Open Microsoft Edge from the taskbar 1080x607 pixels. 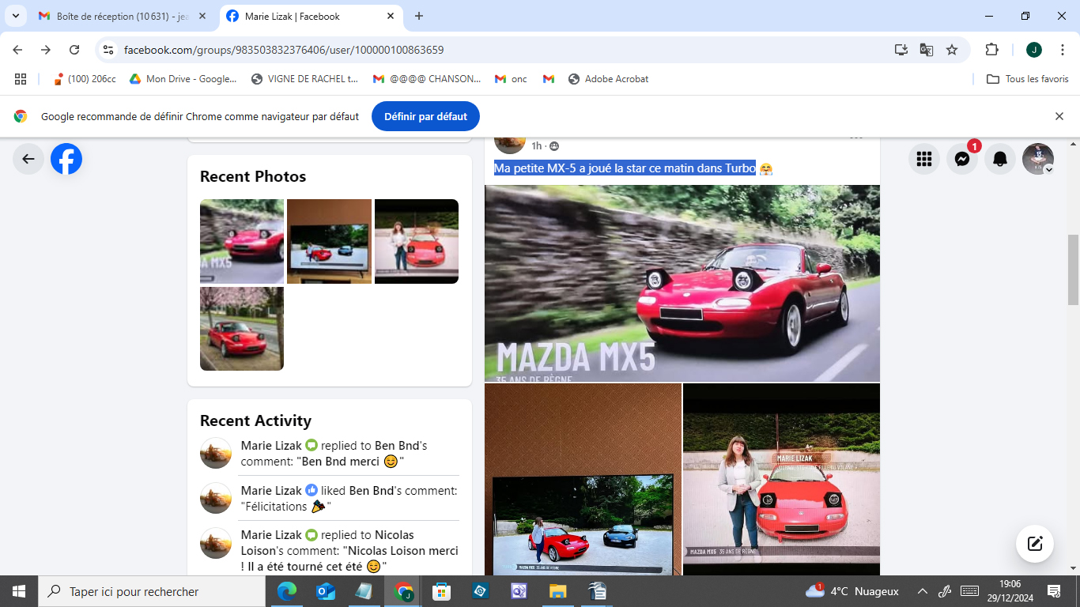tap(287, 591)
